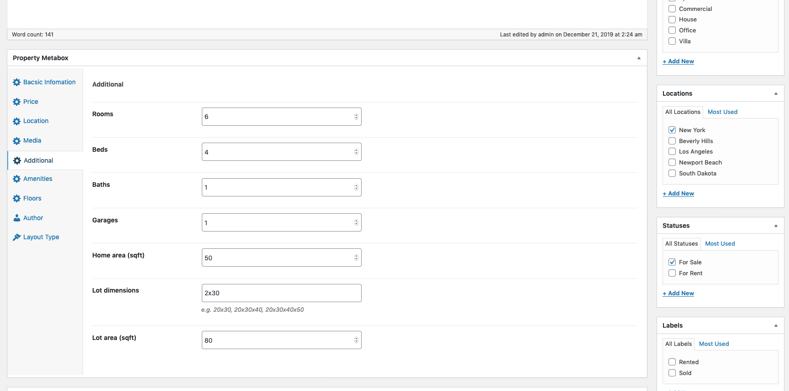The image size is (789, 391).
Task: Uncheck the New York location checkbox
Action: 672,130
